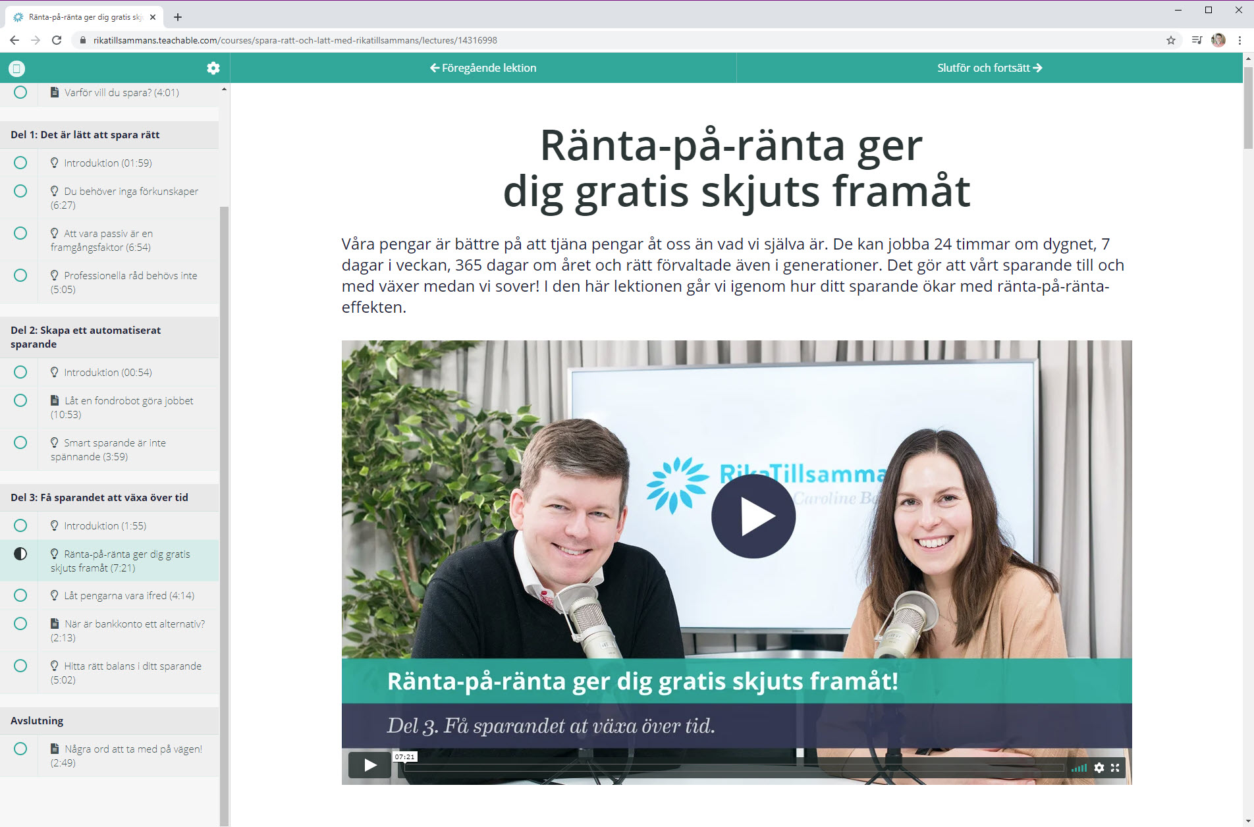The image size is (1254, 827).
Task: Click the video player settings gear
Action: tap(1099, 767)
